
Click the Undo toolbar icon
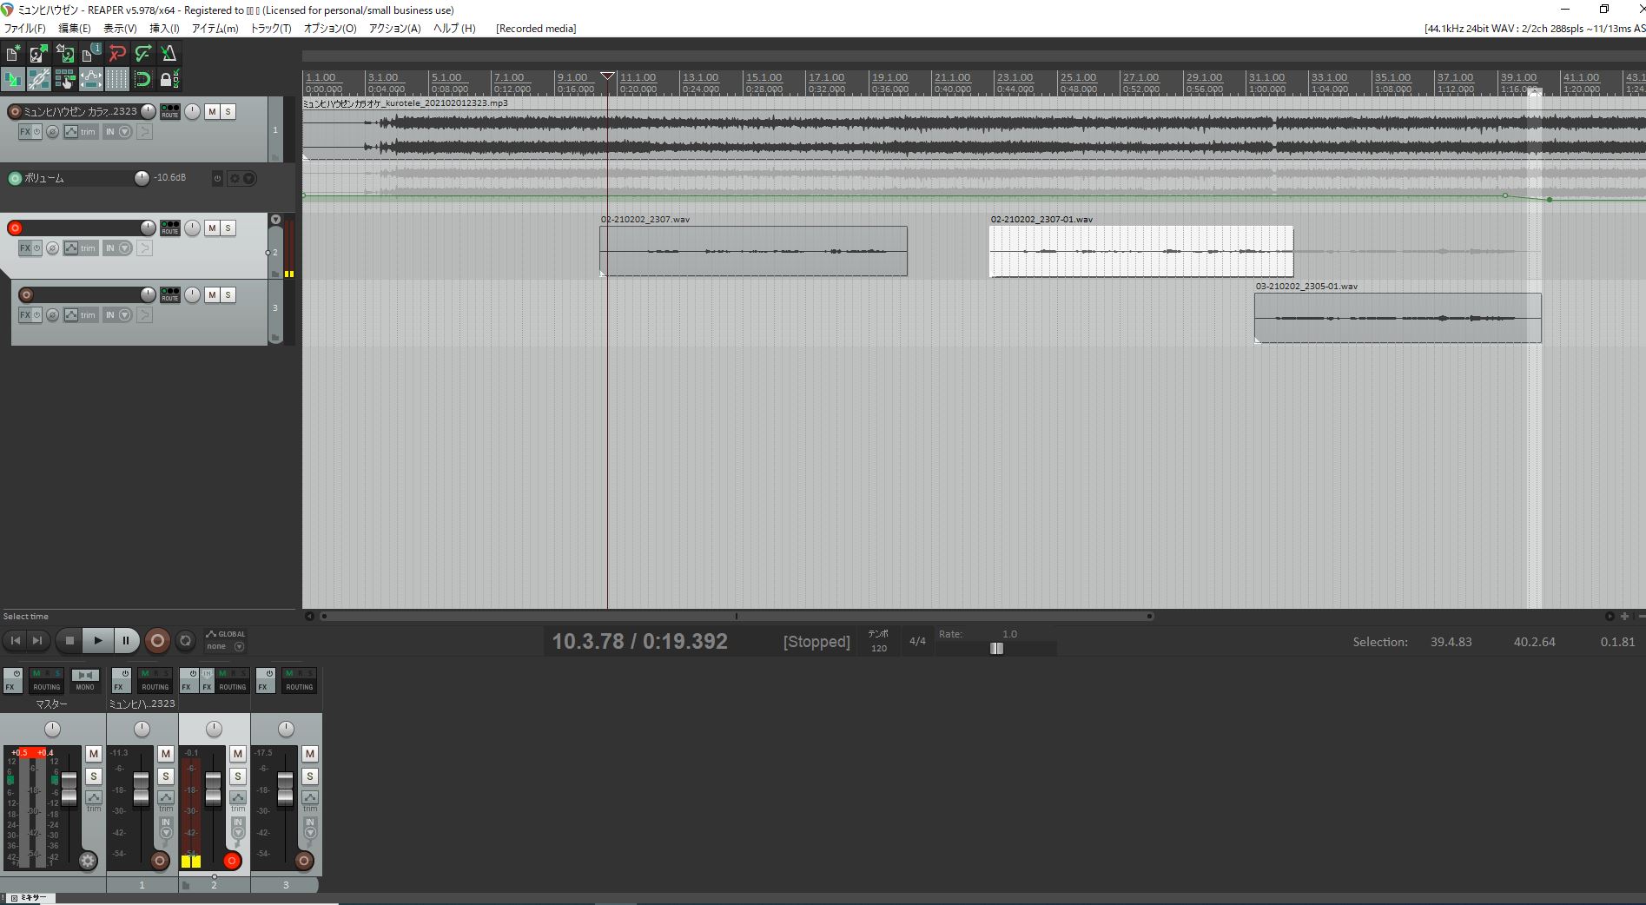(117, 54)
